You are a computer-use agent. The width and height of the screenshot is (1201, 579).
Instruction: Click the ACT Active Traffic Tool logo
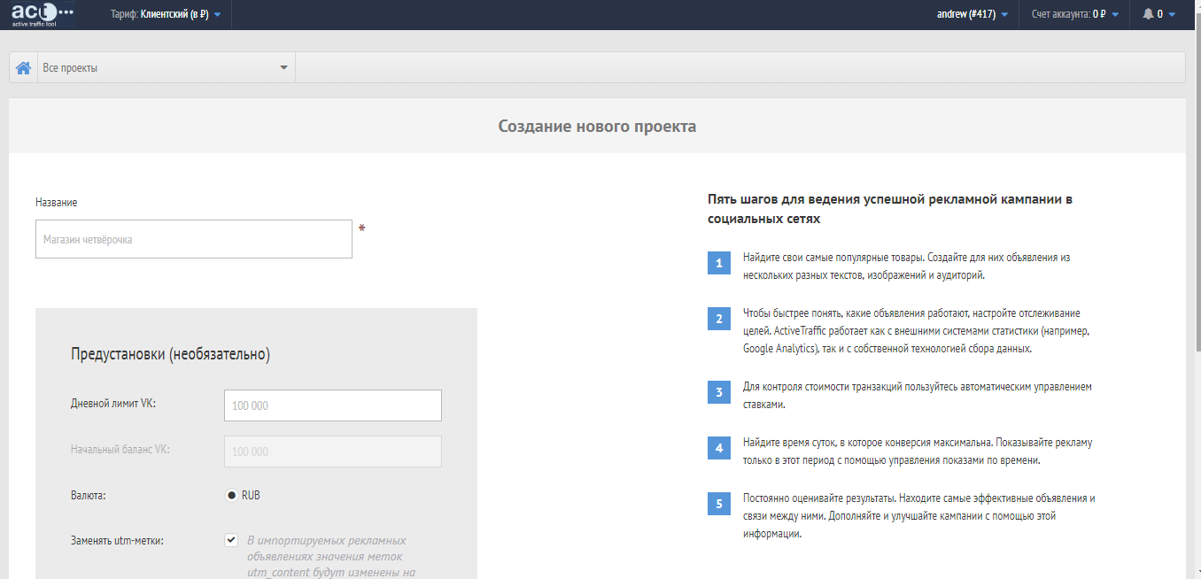pyautogui.click(x=42, y=14)
